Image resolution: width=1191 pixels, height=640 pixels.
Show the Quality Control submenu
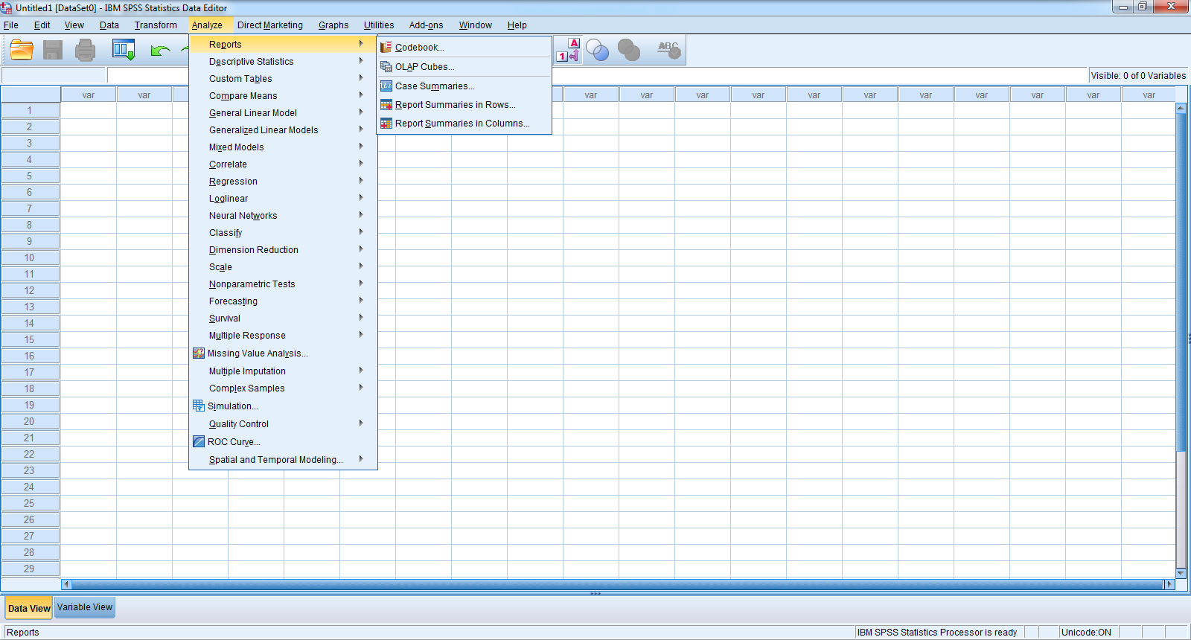pos(283,424)
